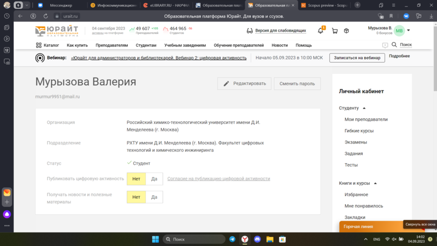Open the VK extension icon
Screen dimensions: 437x246
(406, 16)
